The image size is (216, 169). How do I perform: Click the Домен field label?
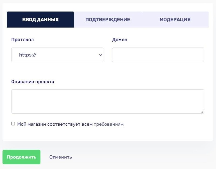click(x=120, y=39)
